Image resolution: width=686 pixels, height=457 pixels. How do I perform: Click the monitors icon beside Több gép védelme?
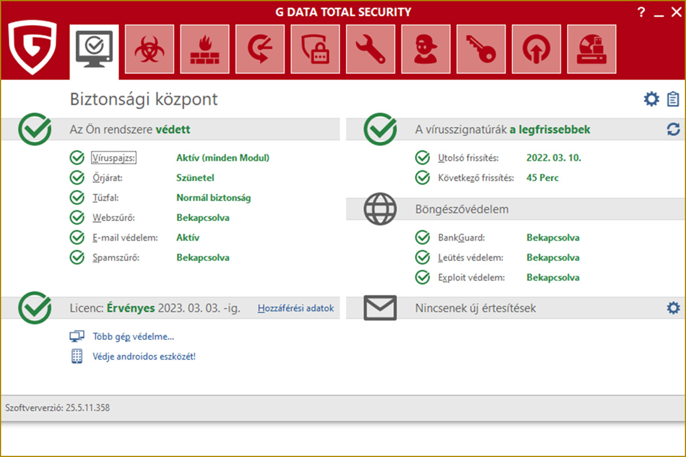[77, 336]
